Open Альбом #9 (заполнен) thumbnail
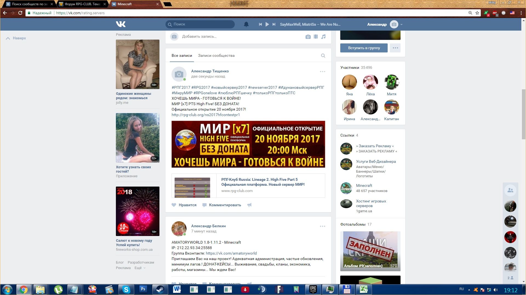 pos(370,251)
